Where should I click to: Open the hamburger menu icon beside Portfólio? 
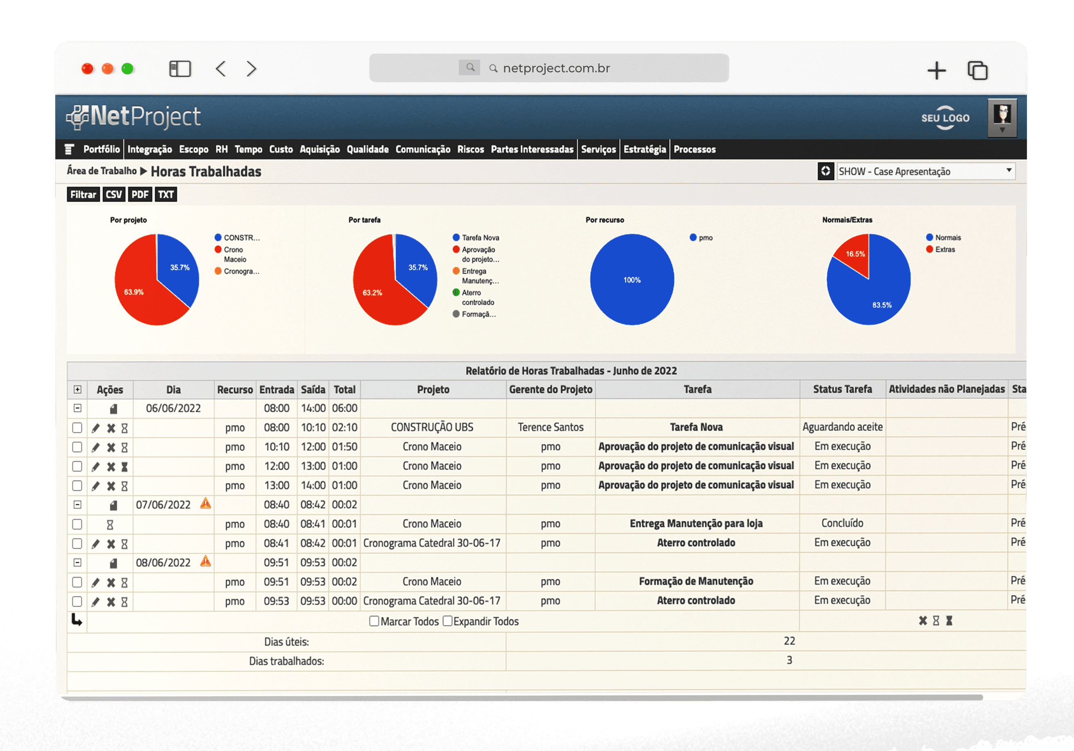(x=69, y=149)
